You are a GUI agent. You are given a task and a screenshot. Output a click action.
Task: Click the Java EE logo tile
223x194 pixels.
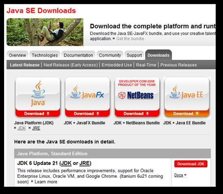[x=187, y=94]
